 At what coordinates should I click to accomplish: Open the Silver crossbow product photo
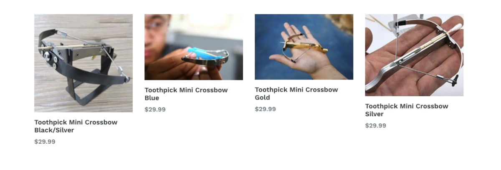click(414, 55)
